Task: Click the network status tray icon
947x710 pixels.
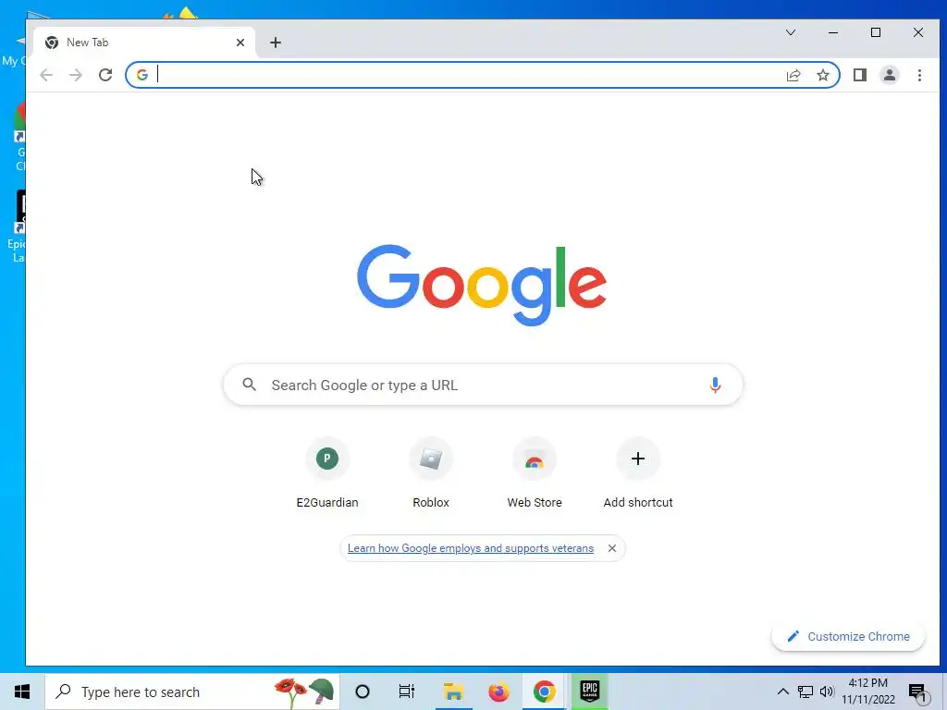Action: point(806,692)
